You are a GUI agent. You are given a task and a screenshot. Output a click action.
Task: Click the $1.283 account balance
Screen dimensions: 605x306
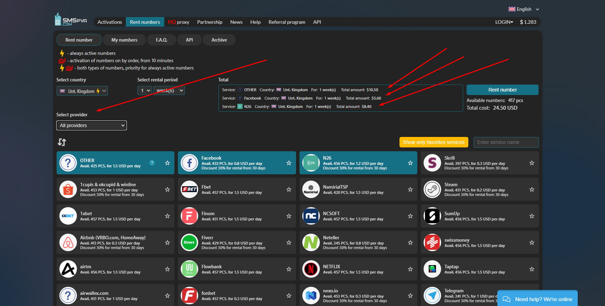point(528,22)
